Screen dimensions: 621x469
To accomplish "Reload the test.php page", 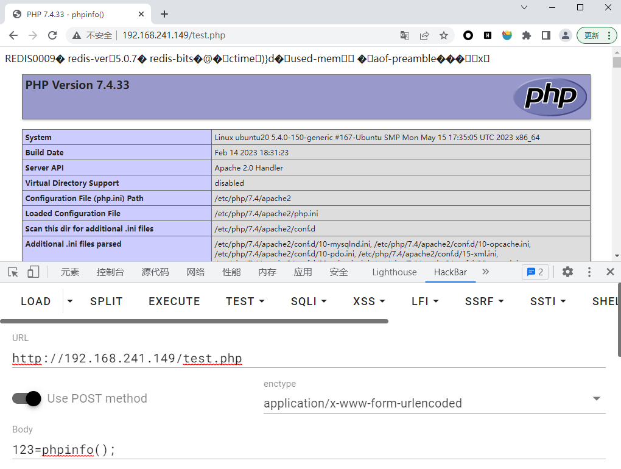I will tap(52, 35).
